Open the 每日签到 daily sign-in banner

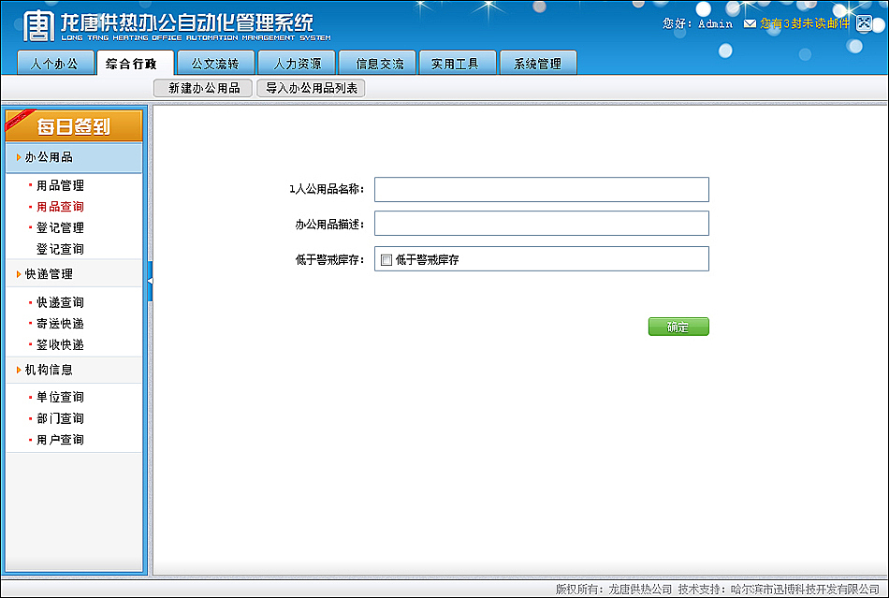point(74,124)
